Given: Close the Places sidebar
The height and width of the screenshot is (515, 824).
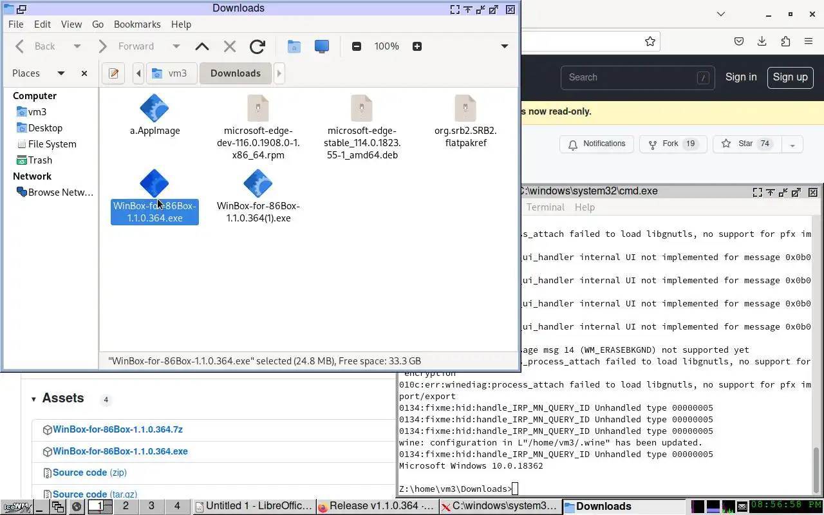Looking at the screenshot, I should (84, 73).
